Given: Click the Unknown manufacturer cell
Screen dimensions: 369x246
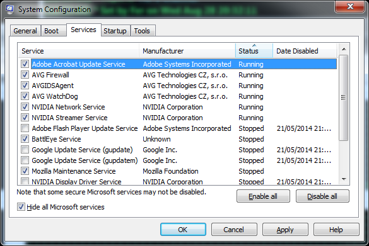Looking at the screenshot, I should (156, 139).
